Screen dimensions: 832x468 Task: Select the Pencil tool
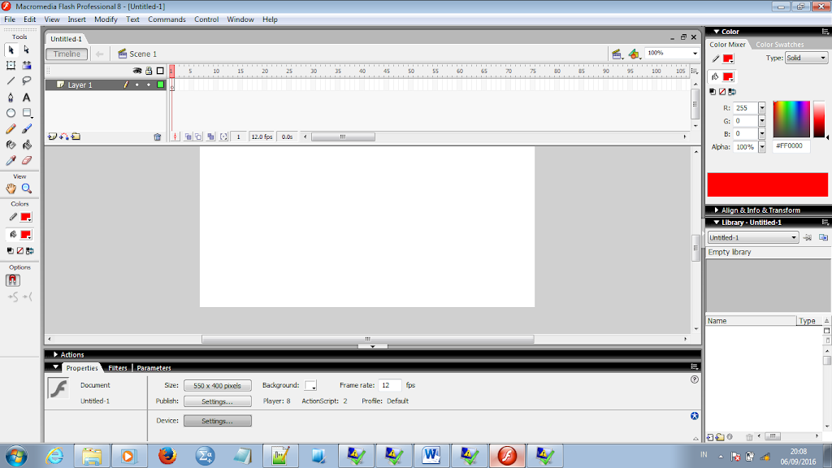pos(11,129)
